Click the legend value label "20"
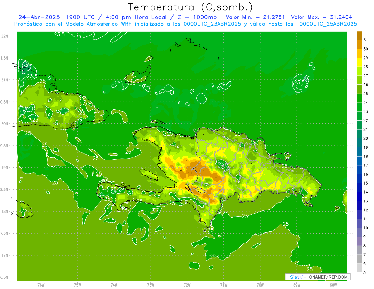 [366, 138]
